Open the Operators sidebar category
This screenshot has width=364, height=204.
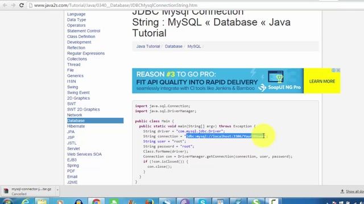click(76, 25)
